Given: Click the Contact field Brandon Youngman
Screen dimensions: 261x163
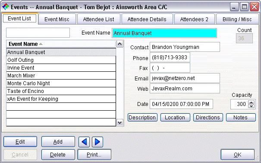Looking at the screenshot, I should pyautogui.click(x=185, y=47).
